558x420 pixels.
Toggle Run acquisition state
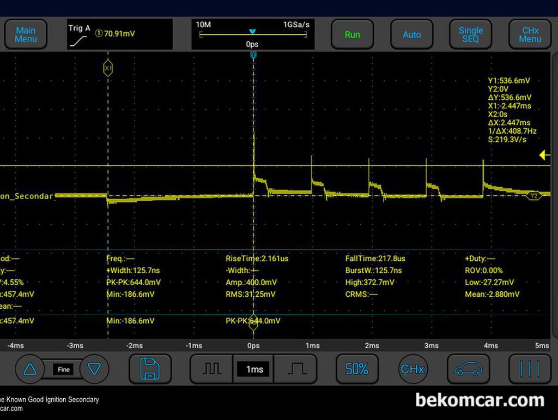click(x=352, y=34)
